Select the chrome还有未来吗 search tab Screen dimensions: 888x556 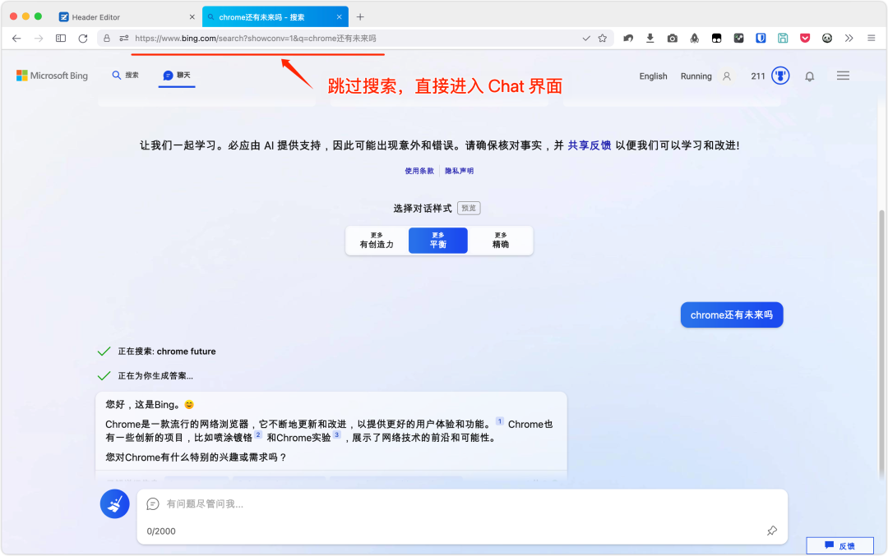coord(275,17)
